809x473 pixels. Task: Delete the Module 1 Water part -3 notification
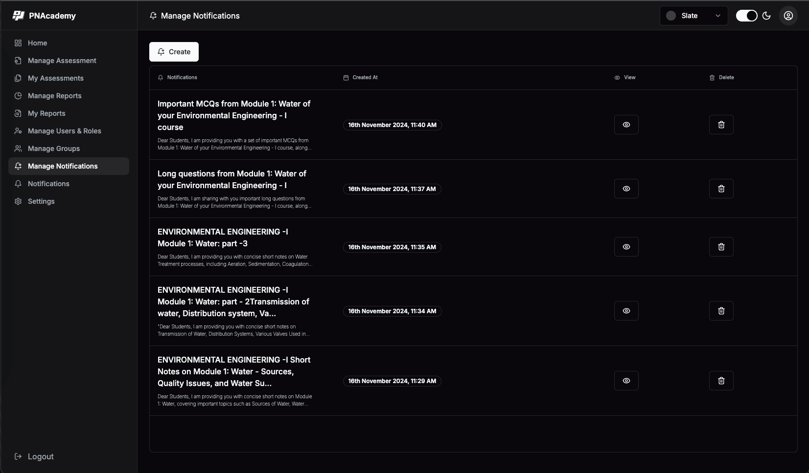[721, 247]
